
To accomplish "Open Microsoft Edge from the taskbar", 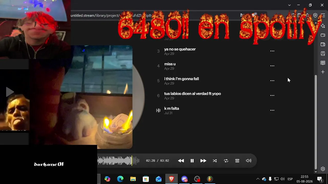I will pyautogui.click(x=120, y=179).
